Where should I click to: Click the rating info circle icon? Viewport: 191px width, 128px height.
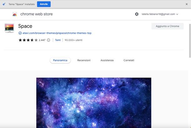(49, 40)
